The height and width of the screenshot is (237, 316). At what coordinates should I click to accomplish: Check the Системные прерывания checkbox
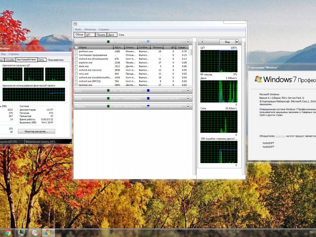point(76,55)
